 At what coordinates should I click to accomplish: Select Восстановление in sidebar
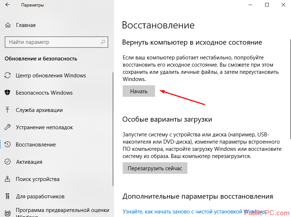coord(36,145)
